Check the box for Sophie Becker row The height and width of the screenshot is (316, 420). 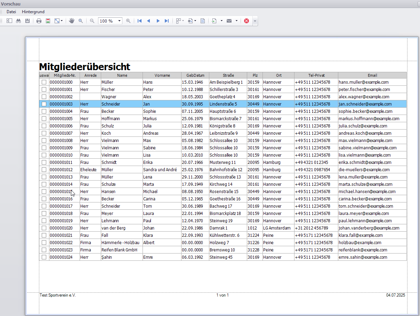[44, 111]
